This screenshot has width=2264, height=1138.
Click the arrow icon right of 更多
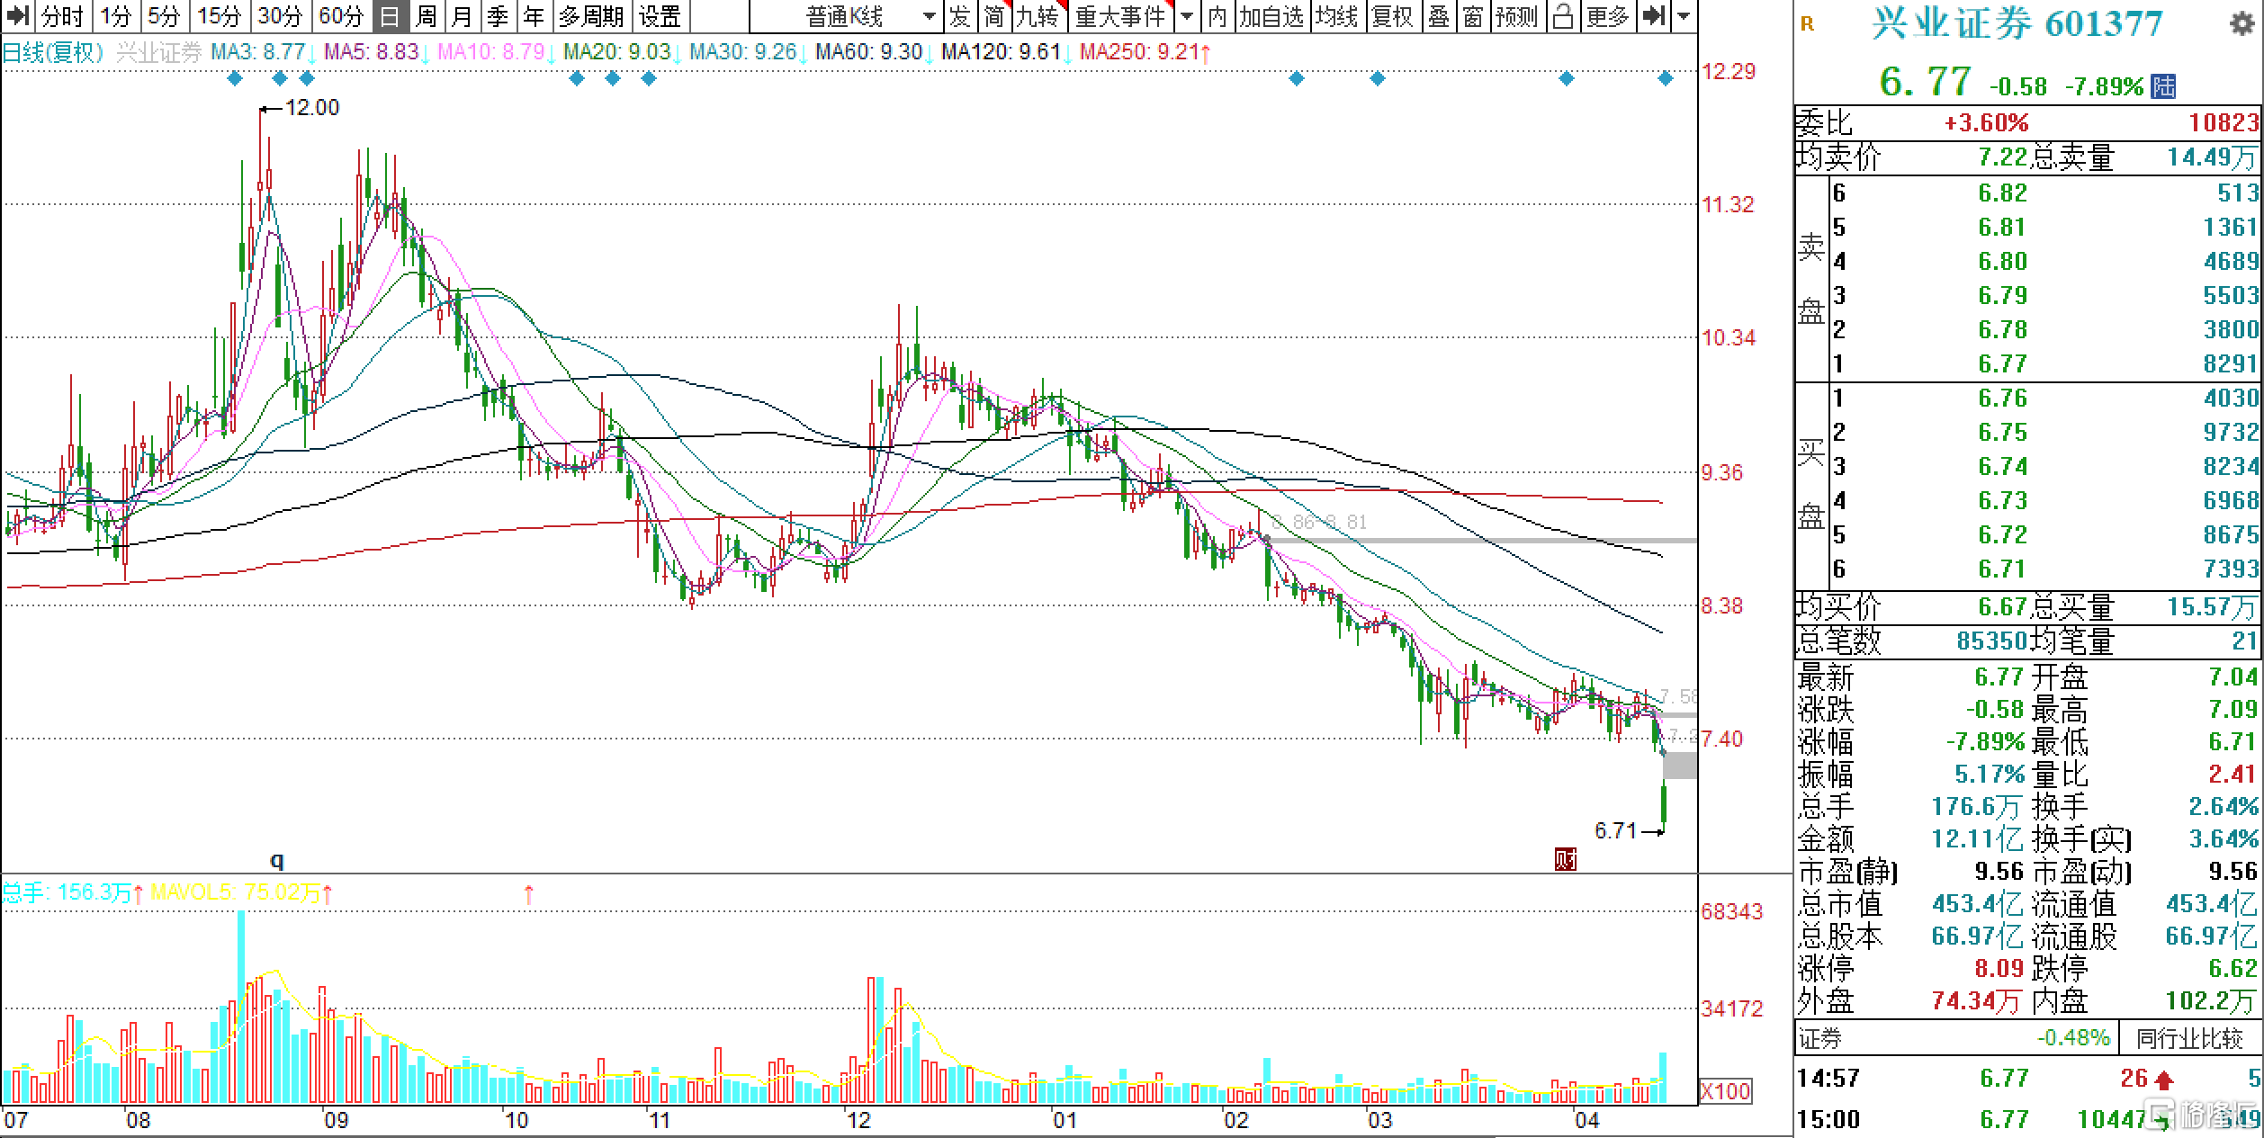pyautogui.click(x=1653, y=15)
